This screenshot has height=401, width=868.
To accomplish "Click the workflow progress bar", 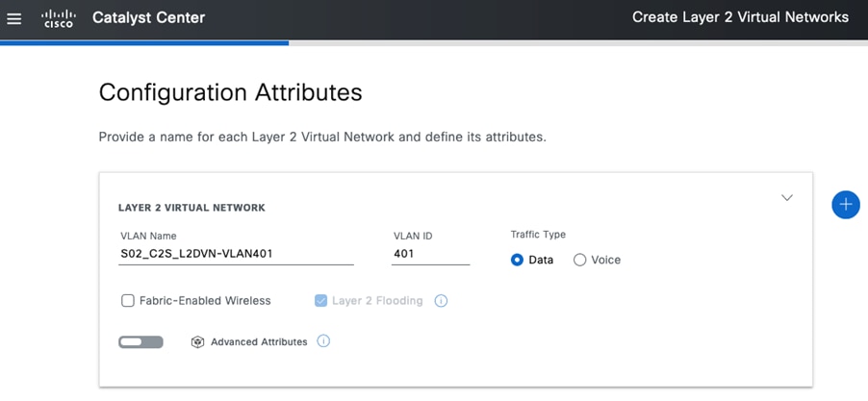I will coord(434,42).
